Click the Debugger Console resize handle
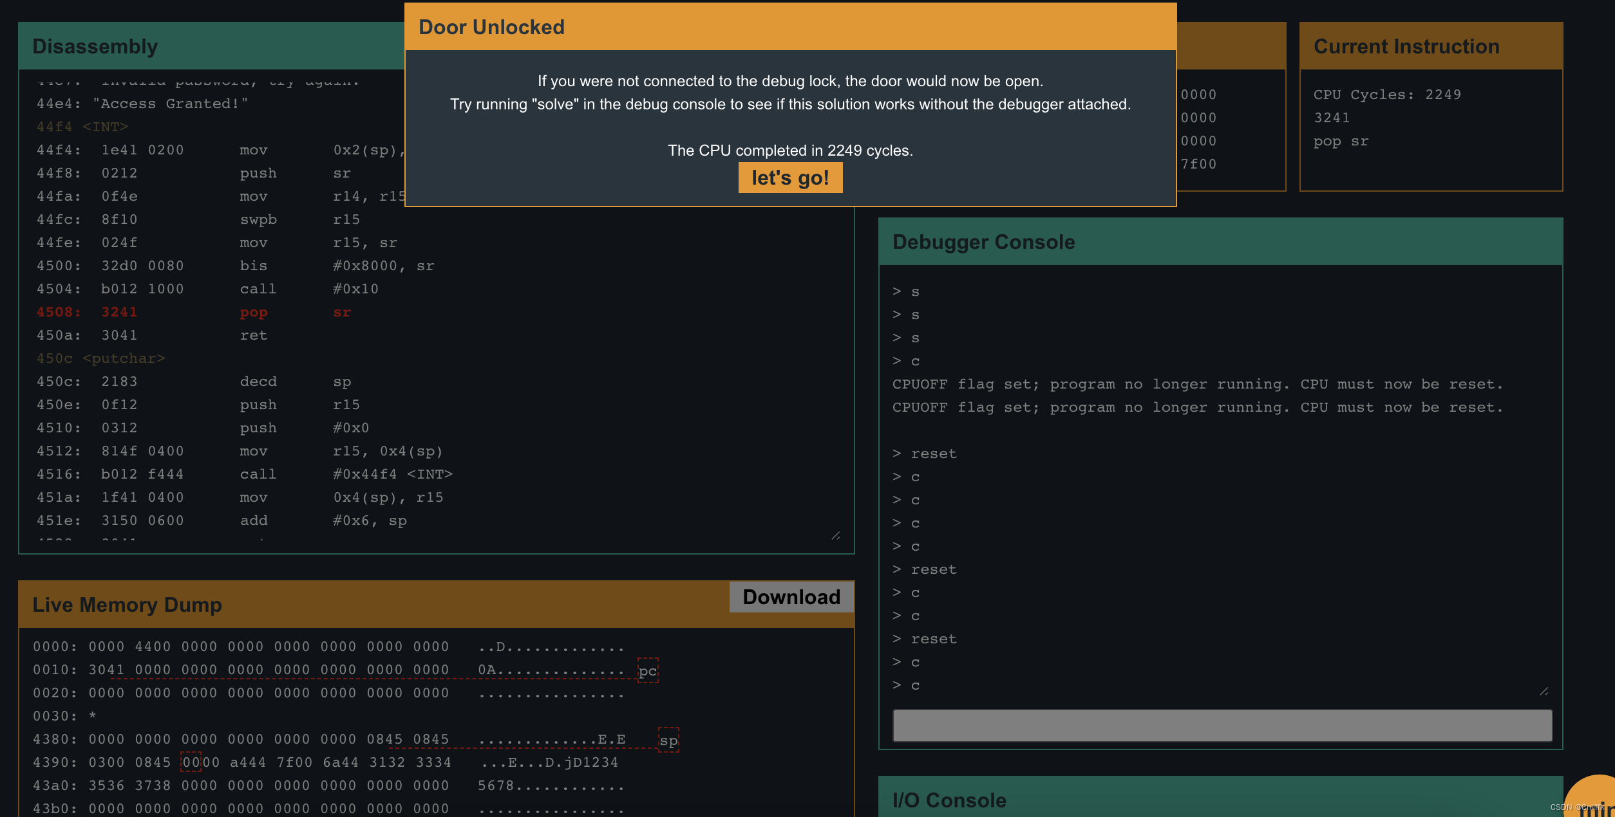This screenshot has width=1615, height=817. [1544, 691]
